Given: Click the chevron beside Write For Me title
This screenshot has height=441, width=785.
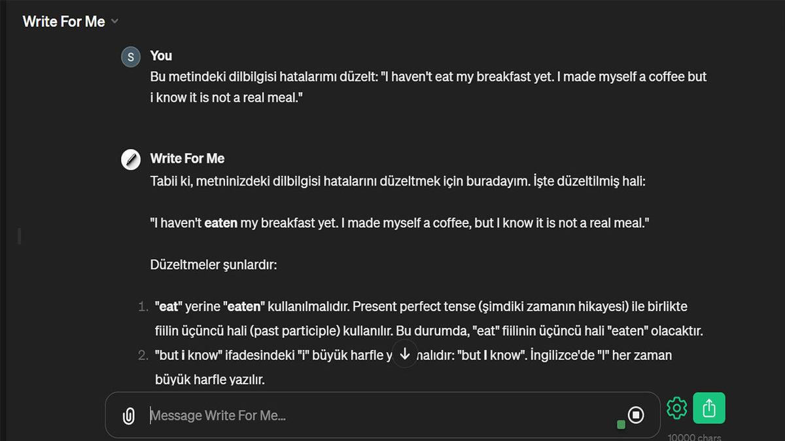Looking at the screenshot, I should point(115,22).
